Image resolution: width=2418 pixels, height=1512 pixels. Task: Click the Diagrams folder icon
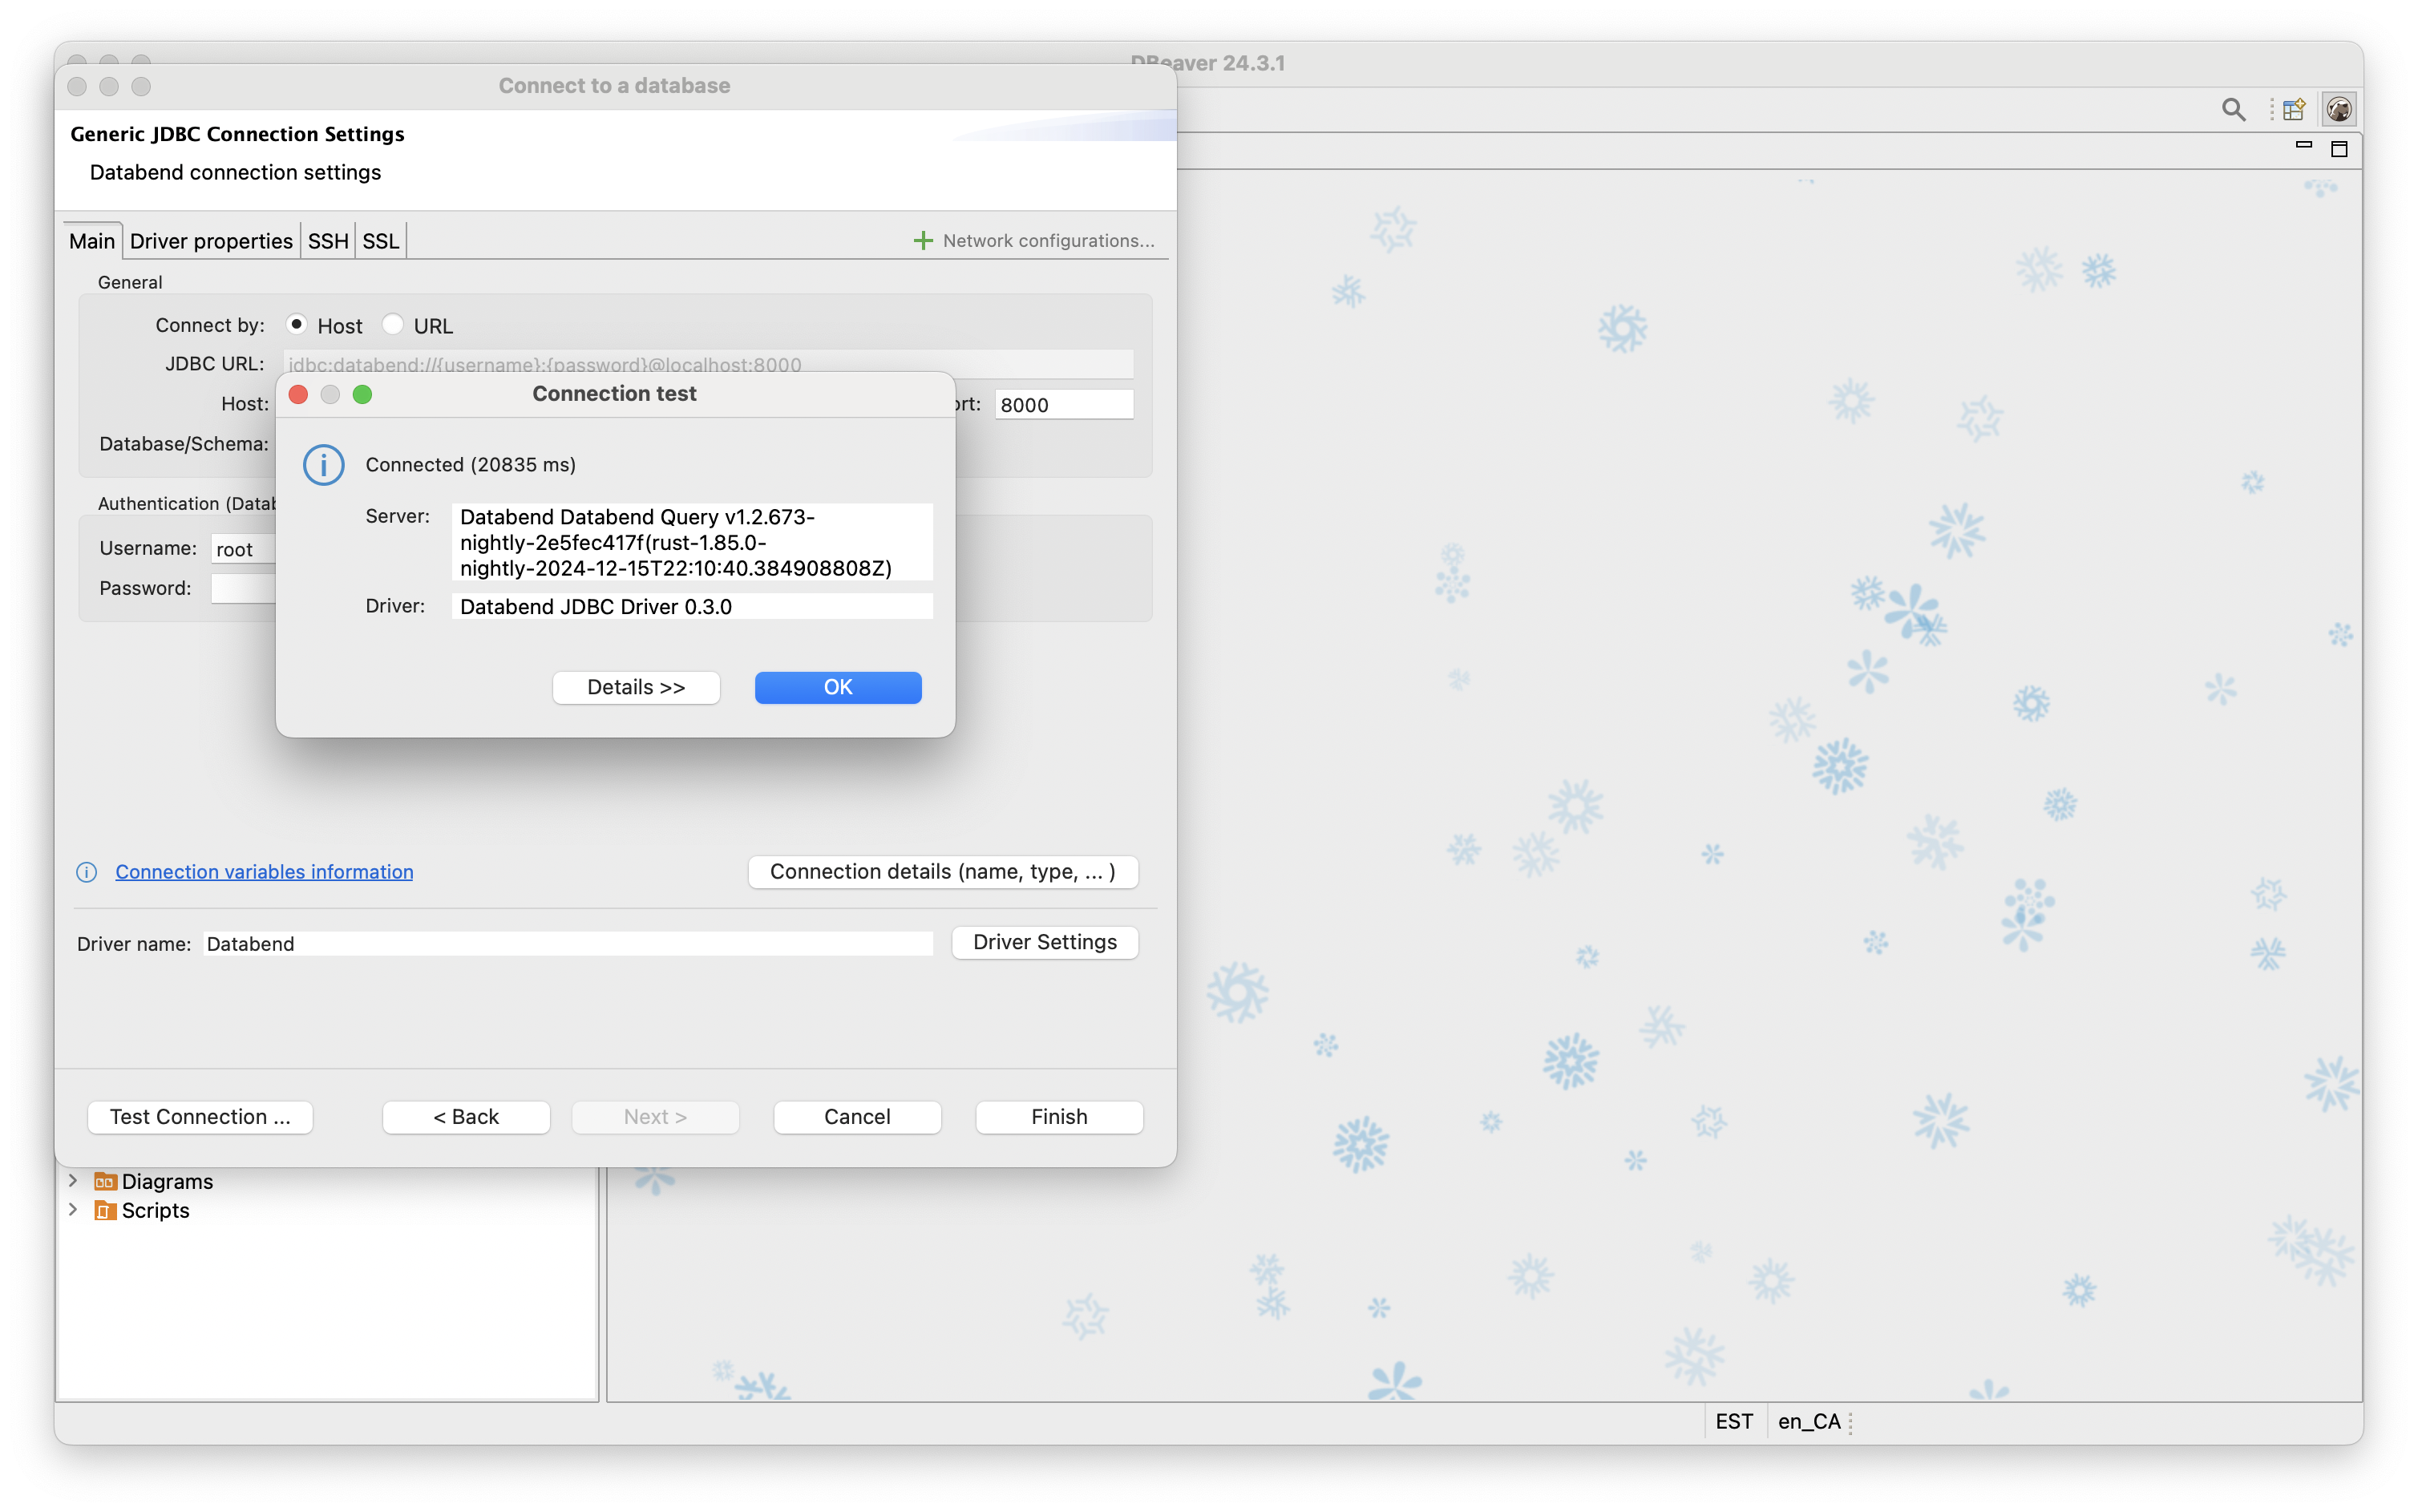[x=105, y=1182]
